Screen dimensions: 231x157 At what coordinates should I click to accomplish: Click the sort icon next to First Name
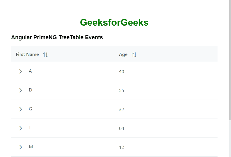click(45, 54)
